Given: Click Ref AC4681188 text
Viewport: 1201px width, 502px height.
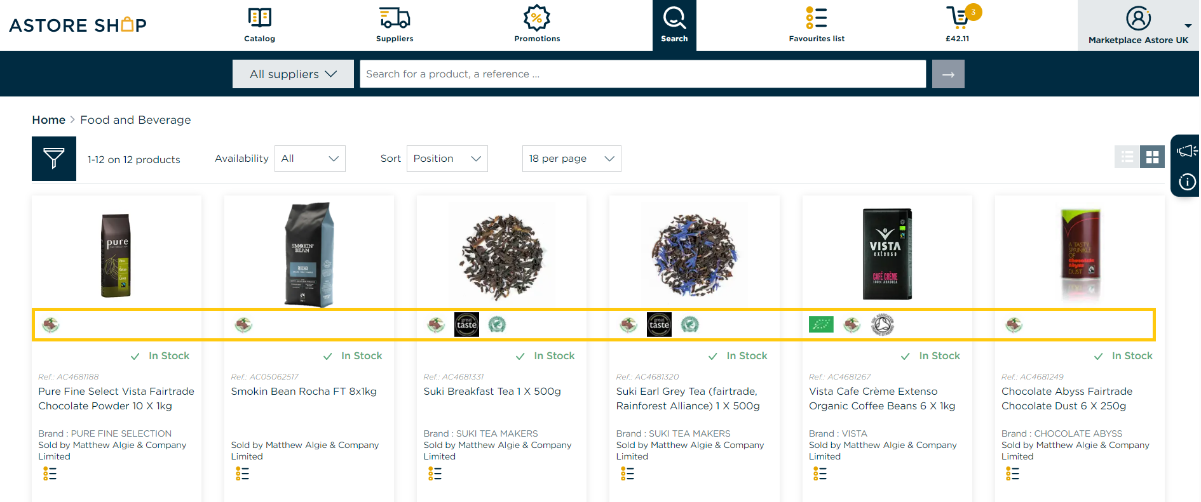Looking at the screenshot, I should coord(69,377).
